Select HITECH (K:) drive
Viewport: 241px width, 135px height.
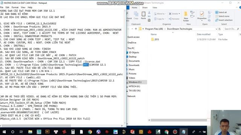pos(134,87)
